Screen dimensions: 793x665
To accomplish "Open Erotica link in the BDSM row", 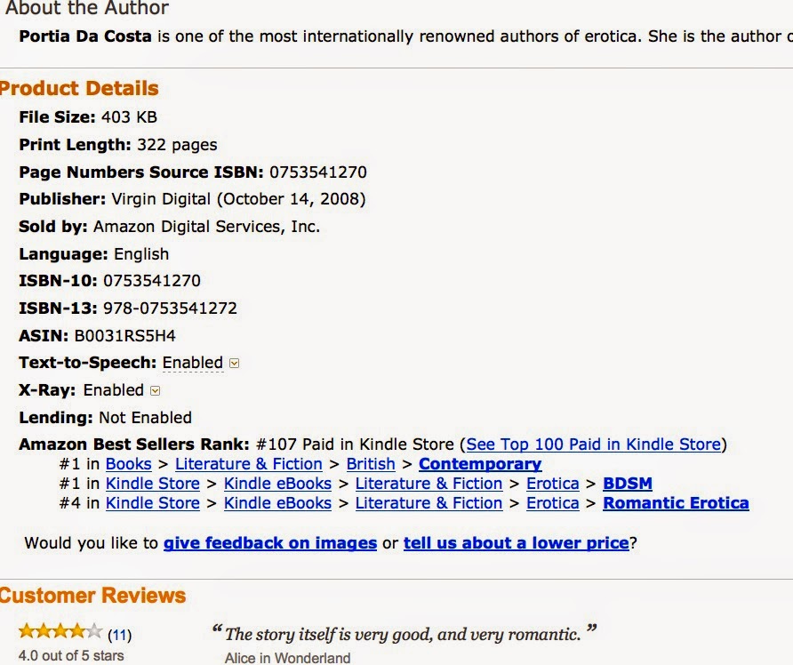I will tap(552, 484).
